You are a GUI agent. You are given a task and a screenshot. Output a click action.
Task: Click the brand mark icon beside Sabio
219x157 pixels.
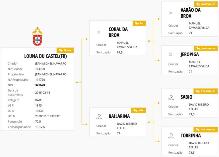pos(171,97)
